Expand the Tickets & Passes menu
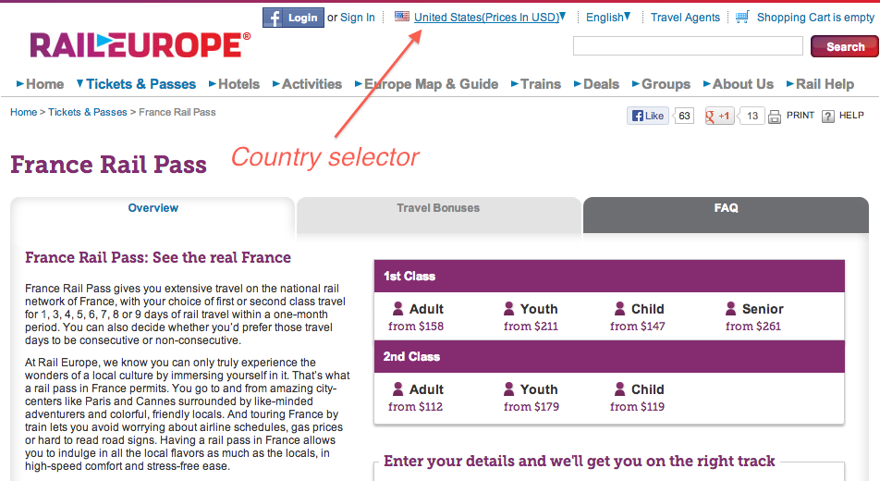The width and height of the screenshot is (880, 481). [x=136, y=84]
